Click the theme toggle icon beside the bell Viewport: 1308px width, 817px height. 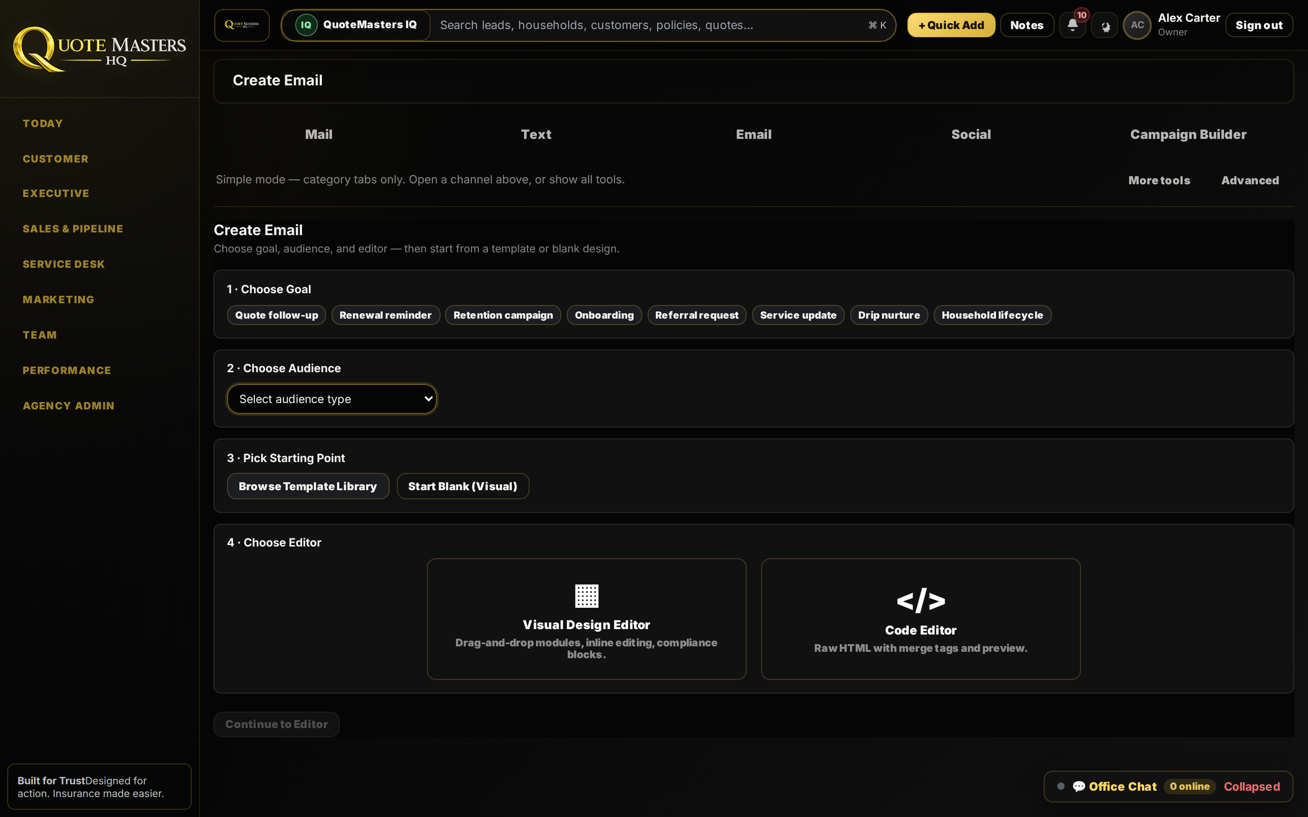click(1105, 25)
